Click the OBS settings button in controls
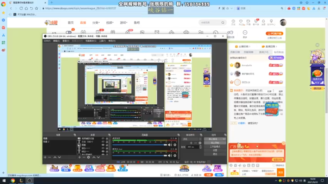Image resolution: width=328 pixels, height=184 pixels. point(215,150)
